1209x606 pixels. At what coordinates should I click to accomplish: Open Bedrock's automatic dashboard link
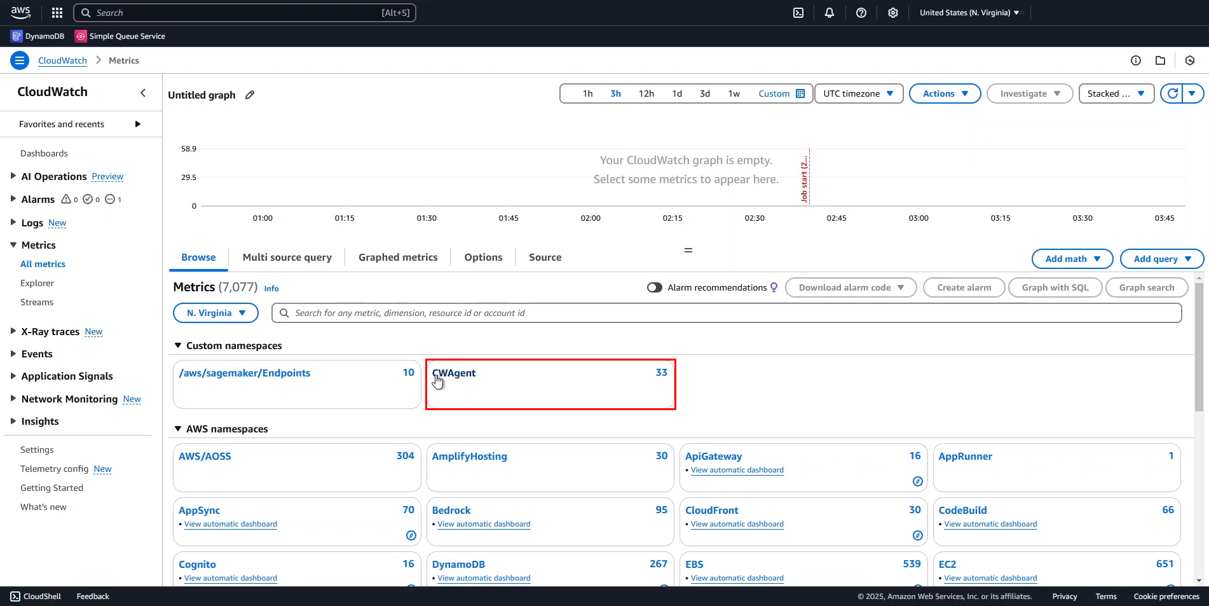[483, 524]
